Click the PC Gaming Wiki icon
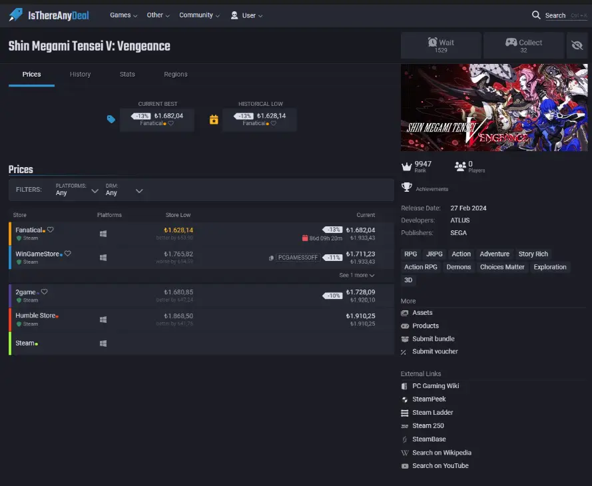592x486 pixels. 404,386
